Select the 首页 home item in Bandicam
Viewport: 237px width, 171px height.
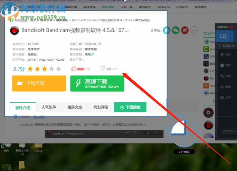click(225, 55)
